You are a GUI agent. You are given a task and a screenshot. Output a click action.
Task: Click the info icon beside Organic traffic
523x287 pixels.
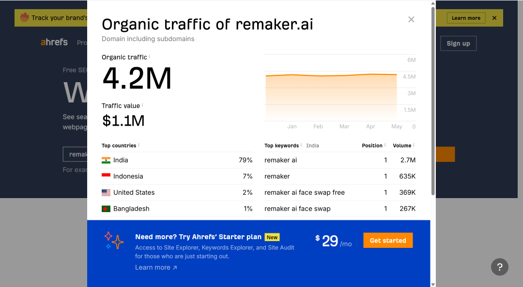tap(150, 56)
